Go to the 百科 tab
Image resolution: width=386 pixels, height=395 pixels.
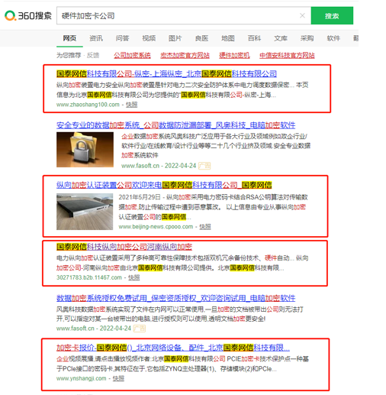(x=254, y=38)
